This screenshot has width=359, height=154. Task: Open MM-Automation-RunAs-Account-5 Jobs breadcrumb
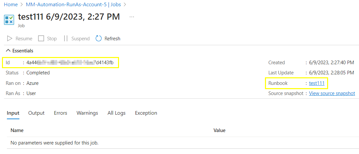point(74,4)
